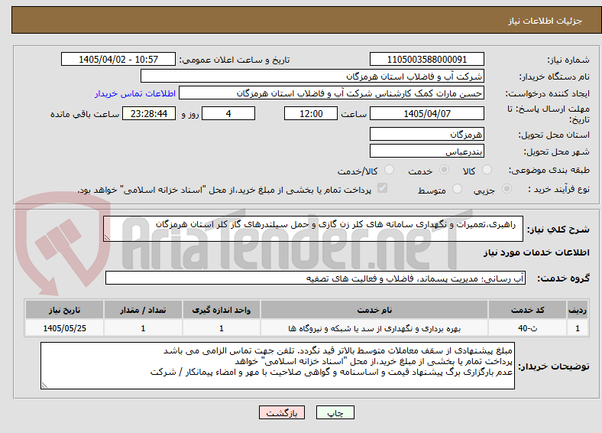Image resolution: width=602 pixels, height=433 pixels.
Task: Click the delivery province field هرمزگان
Action: coord(426,134)
